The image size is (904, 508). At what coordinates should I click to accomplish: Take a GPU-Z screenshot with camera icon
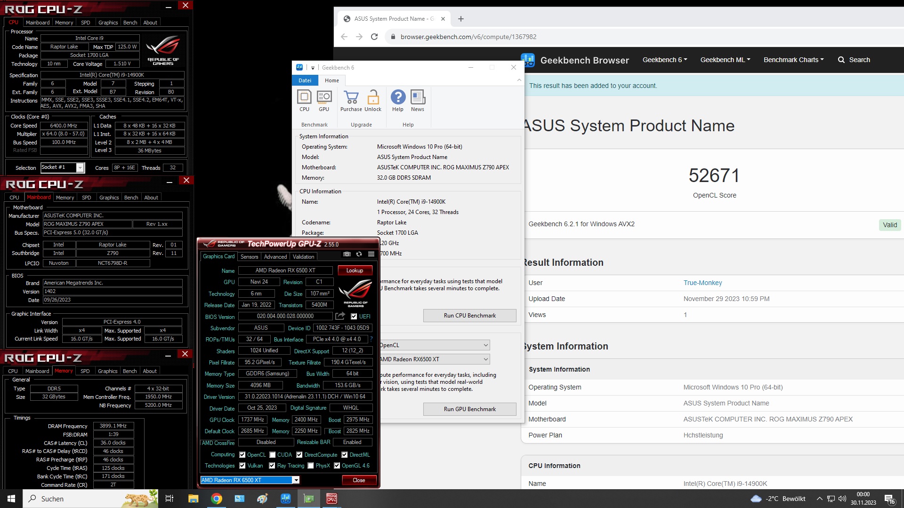347,254
